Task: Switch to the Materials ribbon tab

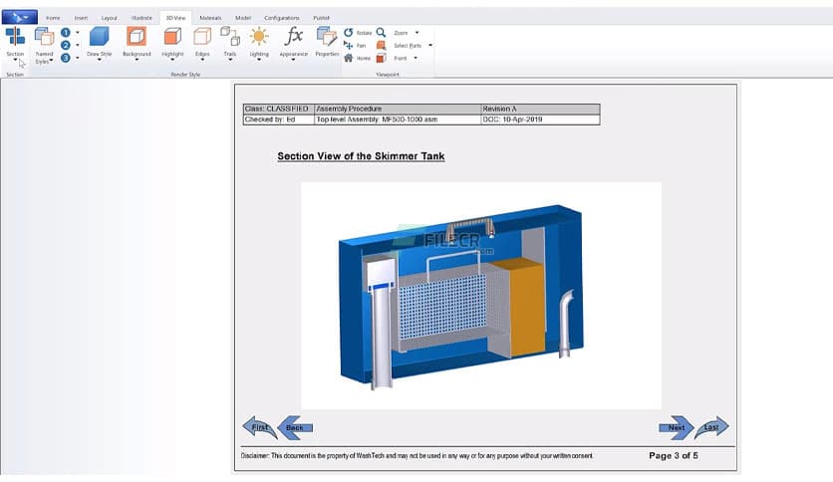Action: point(210,18)
